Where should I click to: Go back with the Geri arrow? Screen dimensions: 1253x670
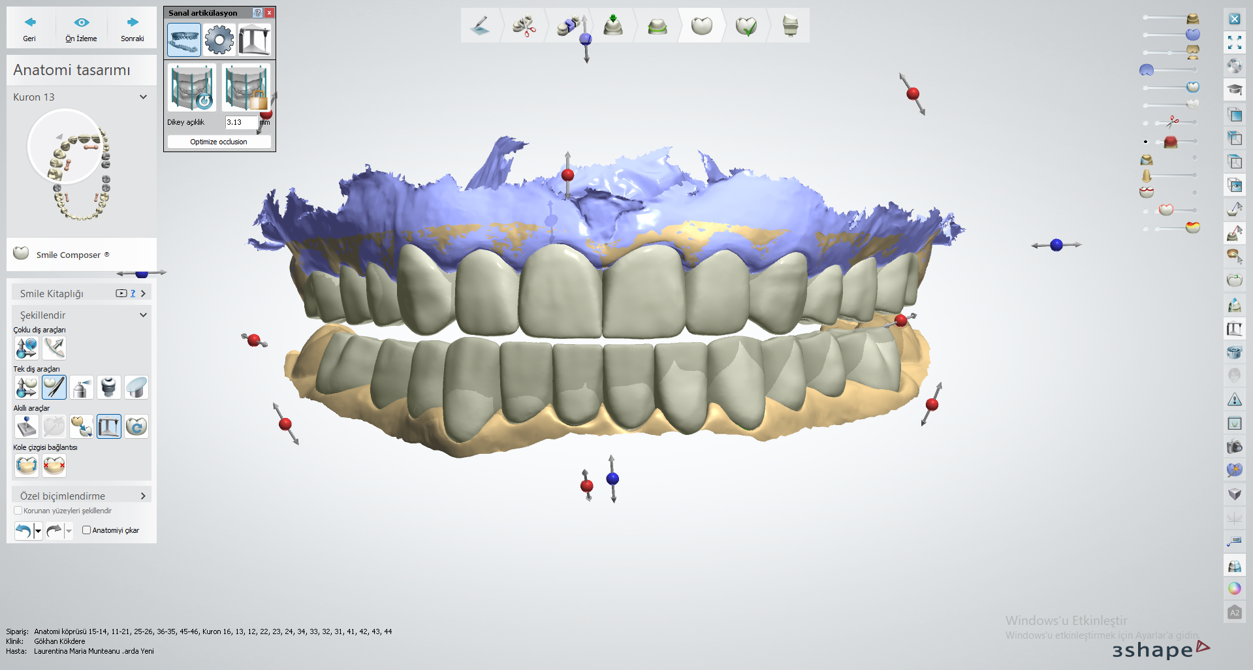[29, 27]
